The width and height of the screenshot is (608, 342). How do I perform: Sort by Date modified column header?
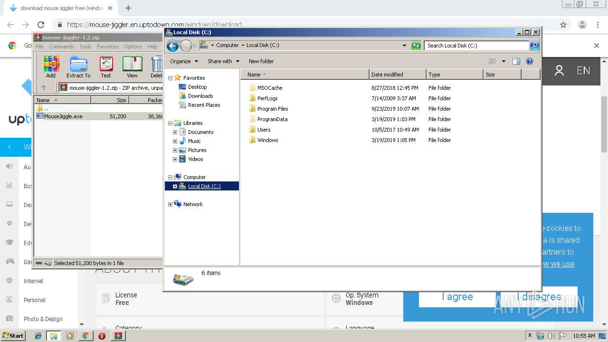pos(398,75)
